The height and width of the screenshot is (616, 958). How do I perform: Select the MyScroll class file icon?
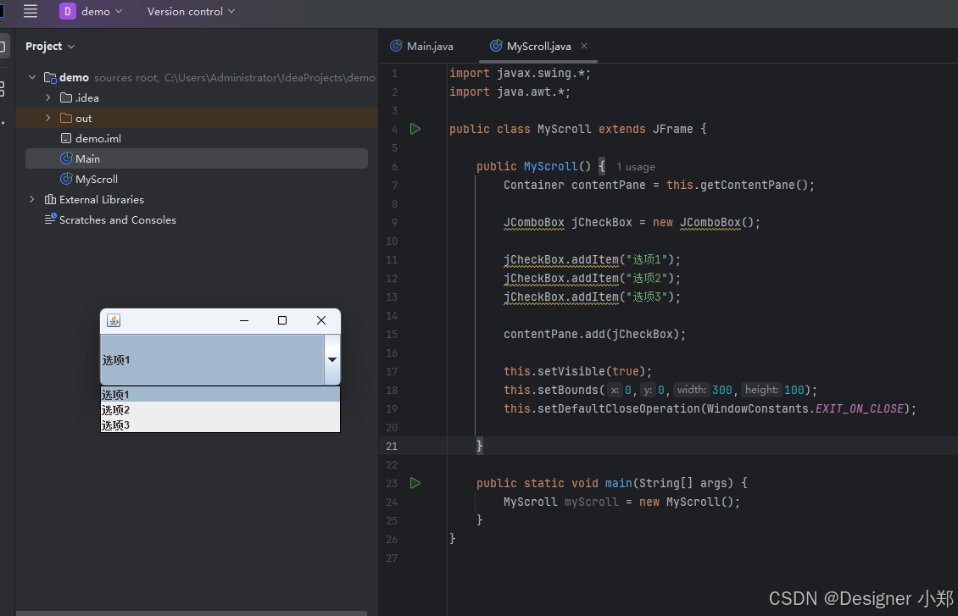(67, 179)
